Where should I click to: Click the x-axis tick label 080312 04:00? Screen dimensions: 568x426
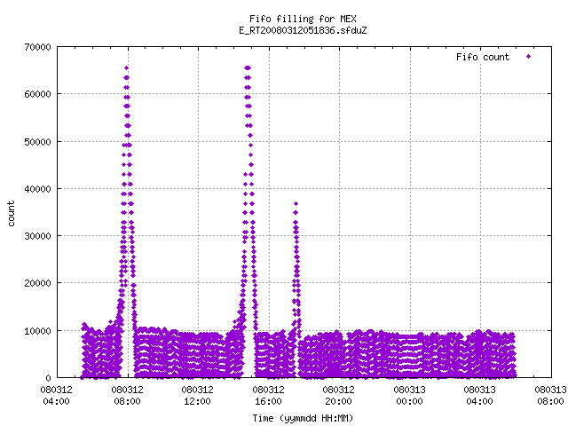tap(56, 396)
